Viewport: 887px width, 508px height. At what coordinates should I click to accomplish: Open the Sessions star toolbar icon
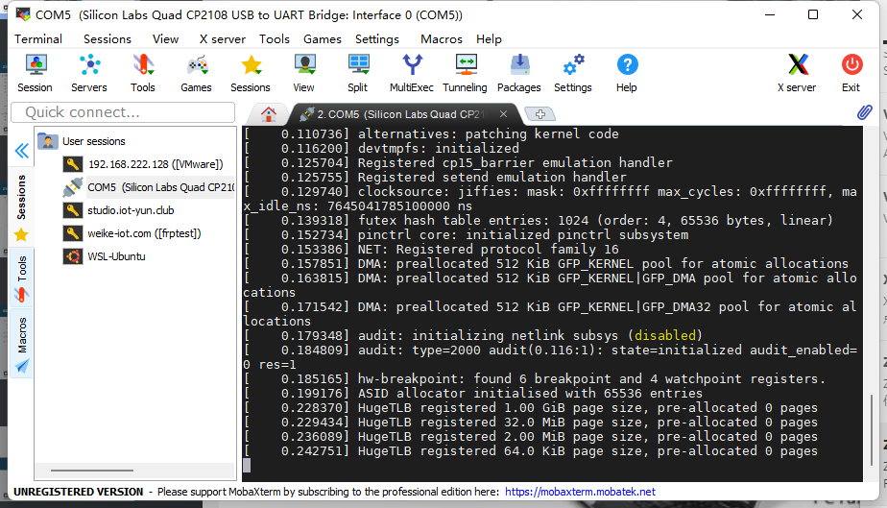coord(251,73)
